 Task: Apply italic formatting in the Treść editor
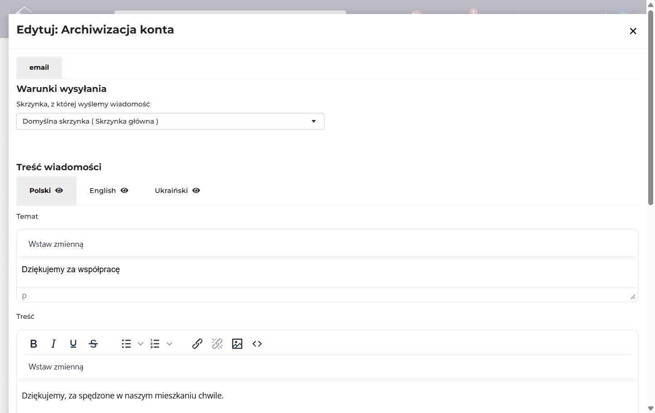(x=53, y=344)
